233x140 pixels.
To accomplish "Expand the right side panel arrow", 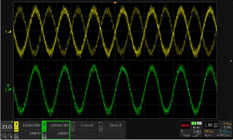I will [231, 61].
